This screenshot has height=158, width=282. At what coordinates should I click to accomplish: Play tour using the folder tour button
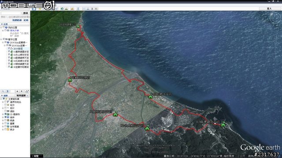tap(27, 91)
